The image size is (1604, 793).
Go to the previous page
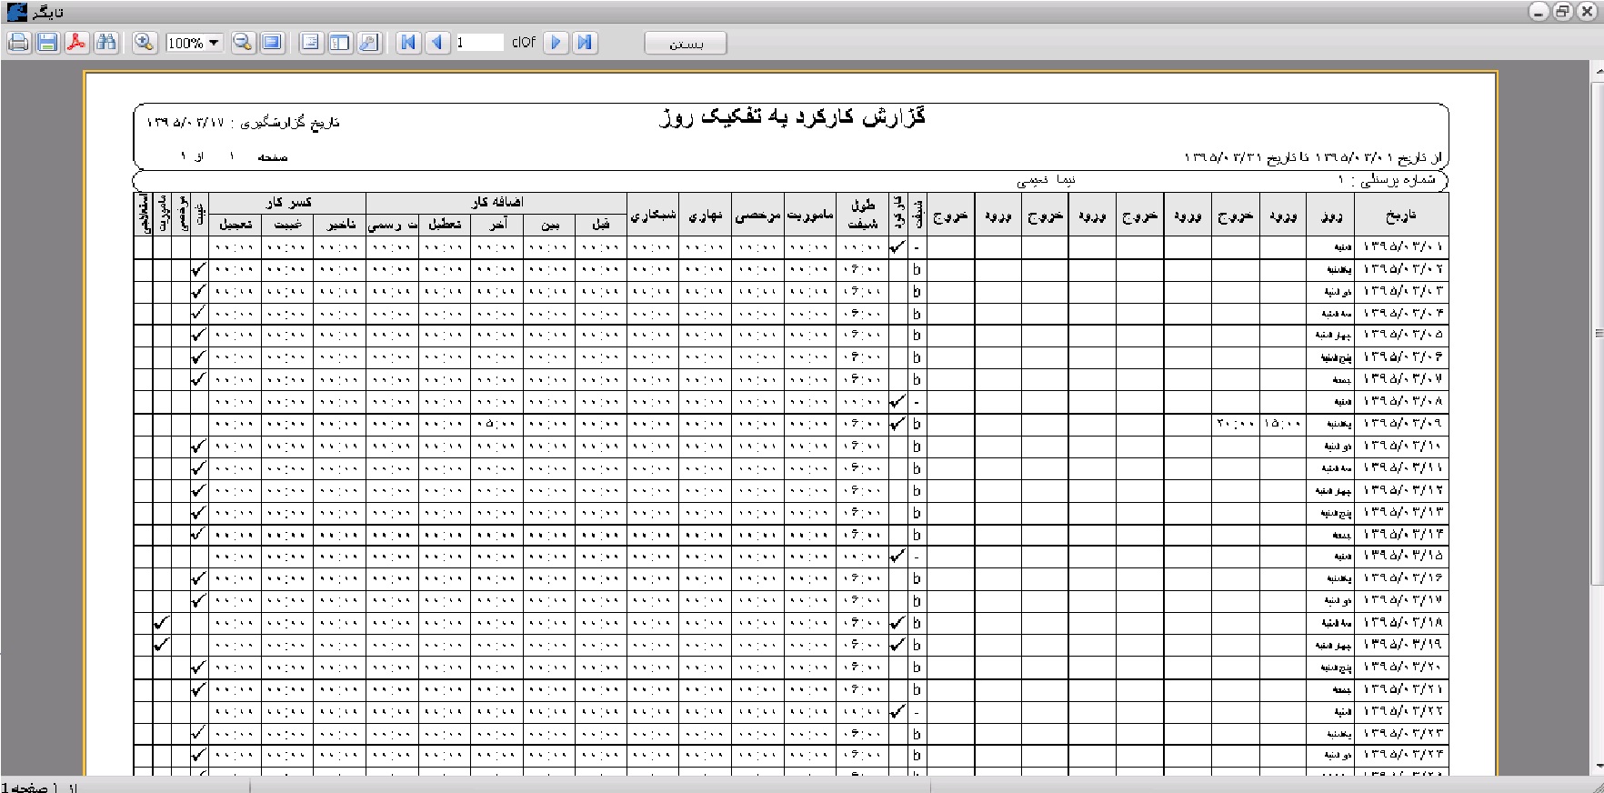[x=438, y=43]
